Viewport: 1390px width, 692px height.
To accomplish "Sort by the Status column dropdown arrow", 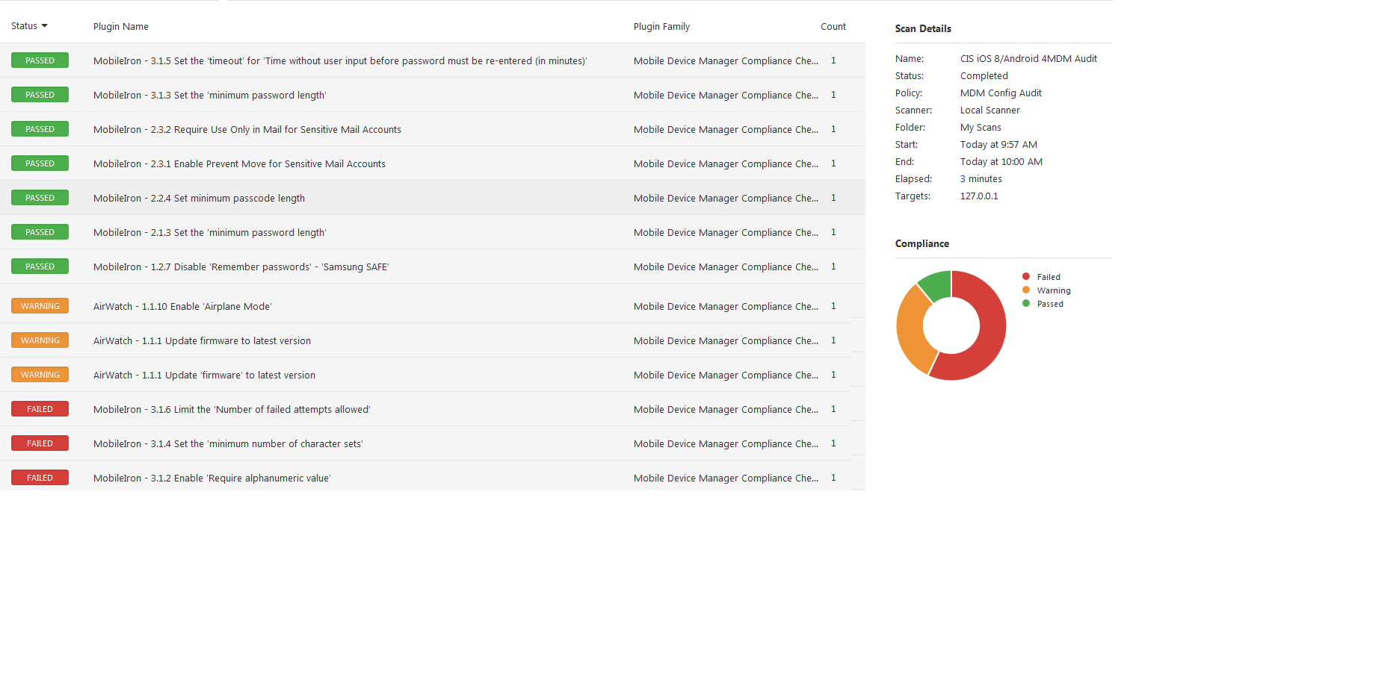I will click(45, 26).
